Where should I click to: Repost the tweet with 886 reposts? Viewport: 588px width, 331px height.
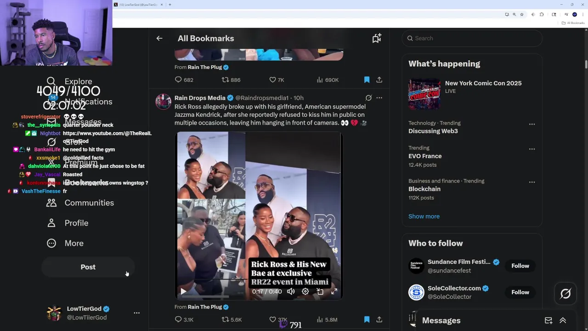click(231, 80)
